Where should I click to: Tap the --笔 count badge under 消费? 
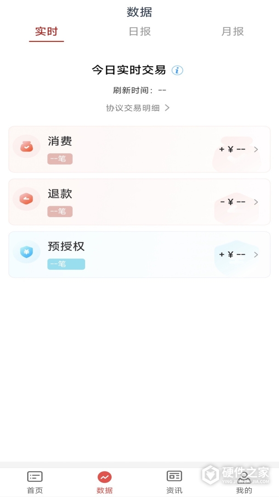click(x=60, y=158)
